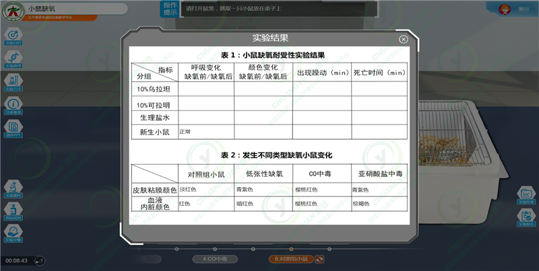
Task: Close the 实验结果 dialog
Action: [404, 39]
